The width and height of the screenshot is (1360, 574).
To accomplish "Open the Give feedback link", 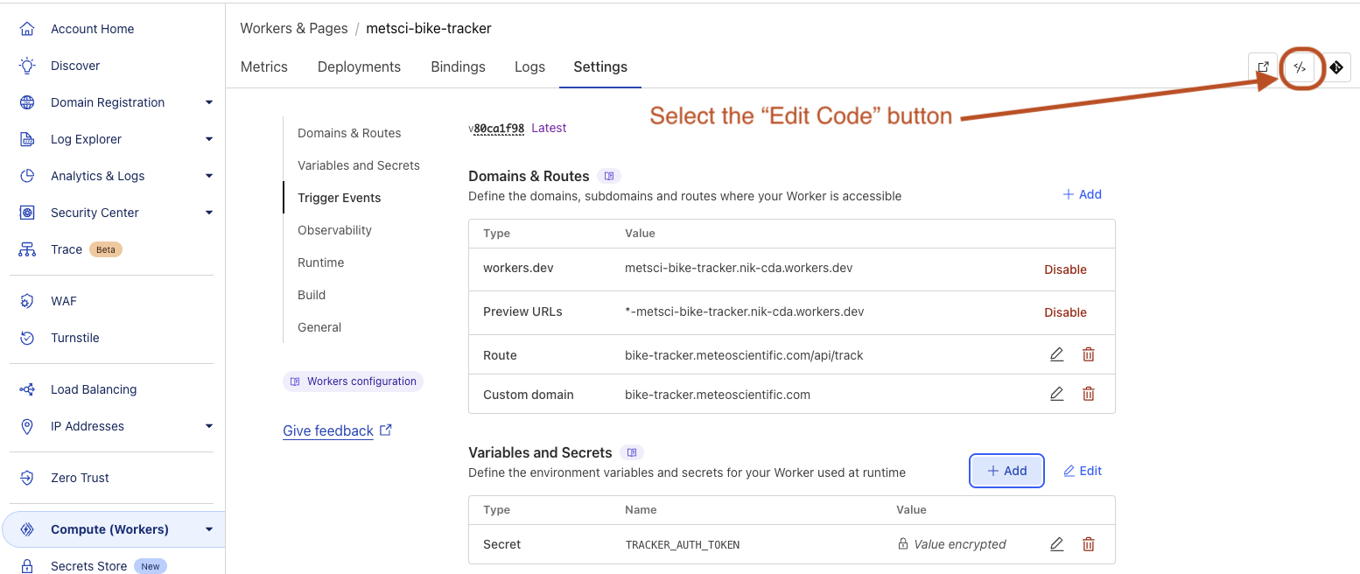I will point(327,430).
